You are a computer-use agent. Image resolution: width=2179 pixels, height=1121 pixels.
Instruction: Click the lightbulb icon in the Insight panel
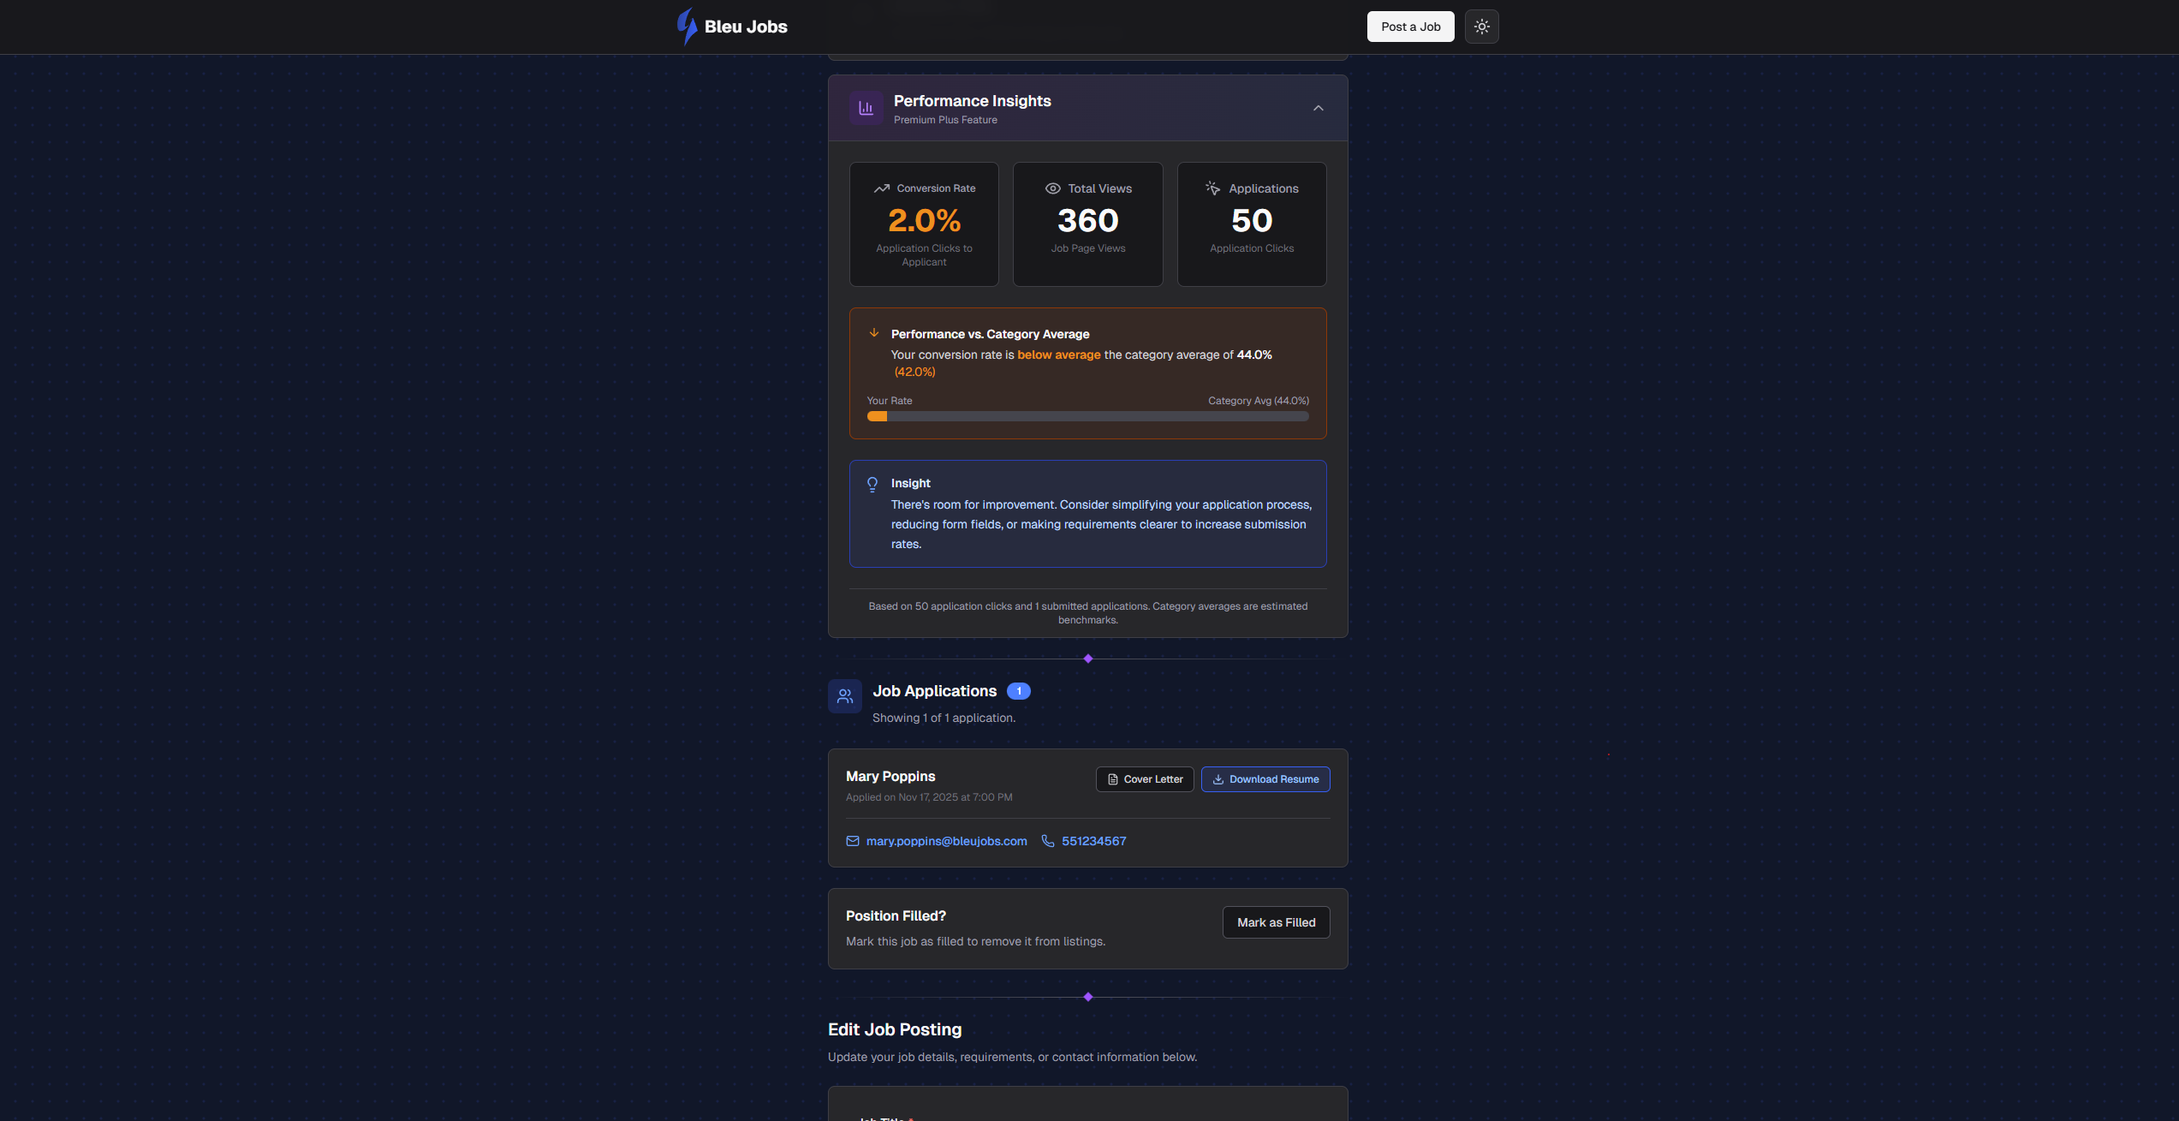[x=872, y=484]
